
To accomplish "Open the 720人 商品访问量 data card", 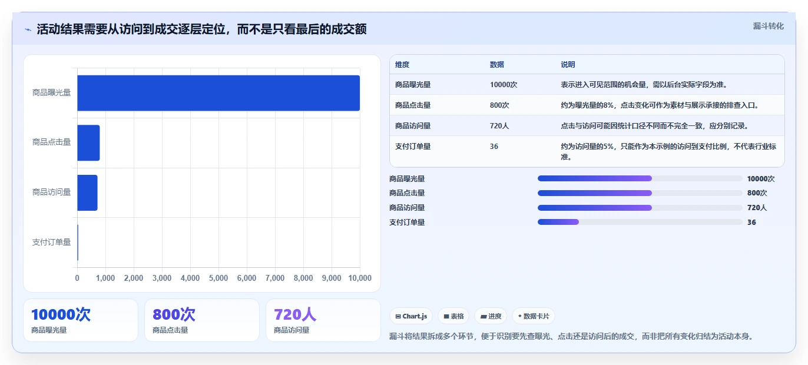I will tap(323, 320).
